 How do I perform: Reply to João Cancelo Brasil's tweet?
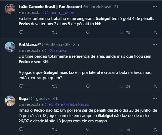pyautogui.click(x=22, y=32)
